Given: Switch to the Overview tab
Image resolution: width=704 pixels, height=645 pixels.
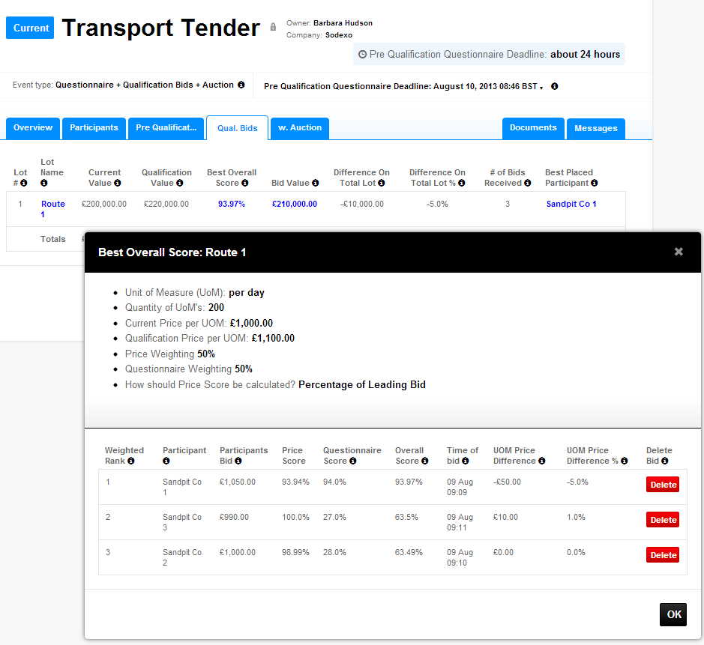Looking at the screenshot, I should click(33, 128).
